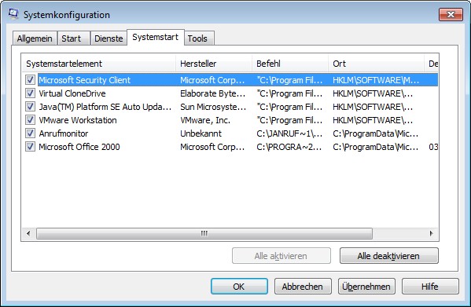
Task: Click the Systemkonfiguration title bar icon
Action: pos(13,14)
